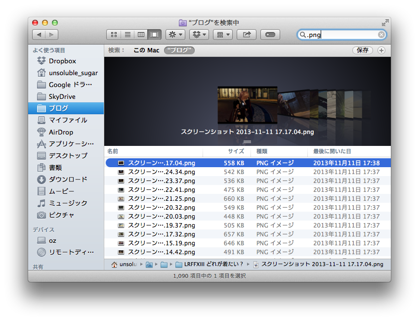419x321 pixels.
Task: Switch to icon view in the toolbar
Action: coord(113,35)
